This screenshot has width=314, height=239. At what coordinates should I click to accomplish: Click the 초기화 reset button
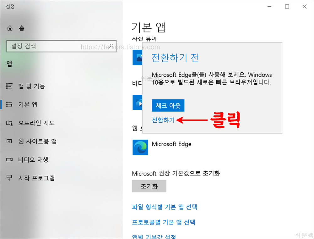[x=149, y=186]
